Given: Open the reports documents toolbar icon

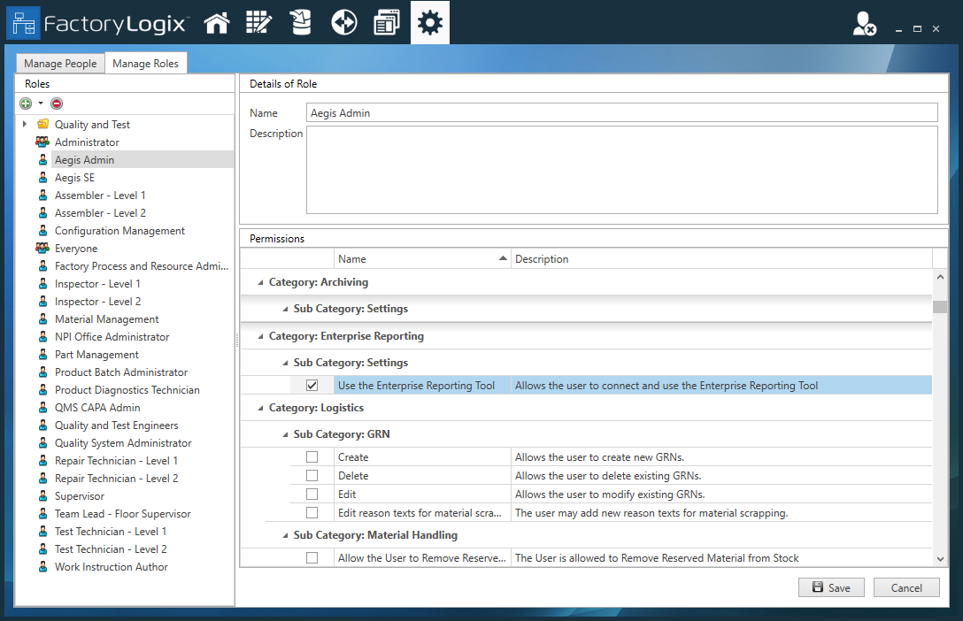Looking at the screenshot, I should click(x=387, y=22).
